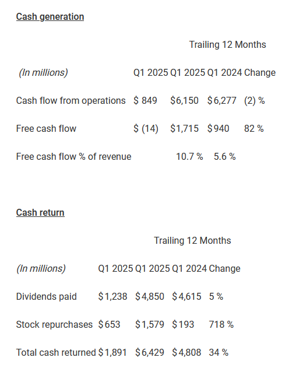Click the Cash return heading
Screen dimensions: 292x375
(40, 213)
